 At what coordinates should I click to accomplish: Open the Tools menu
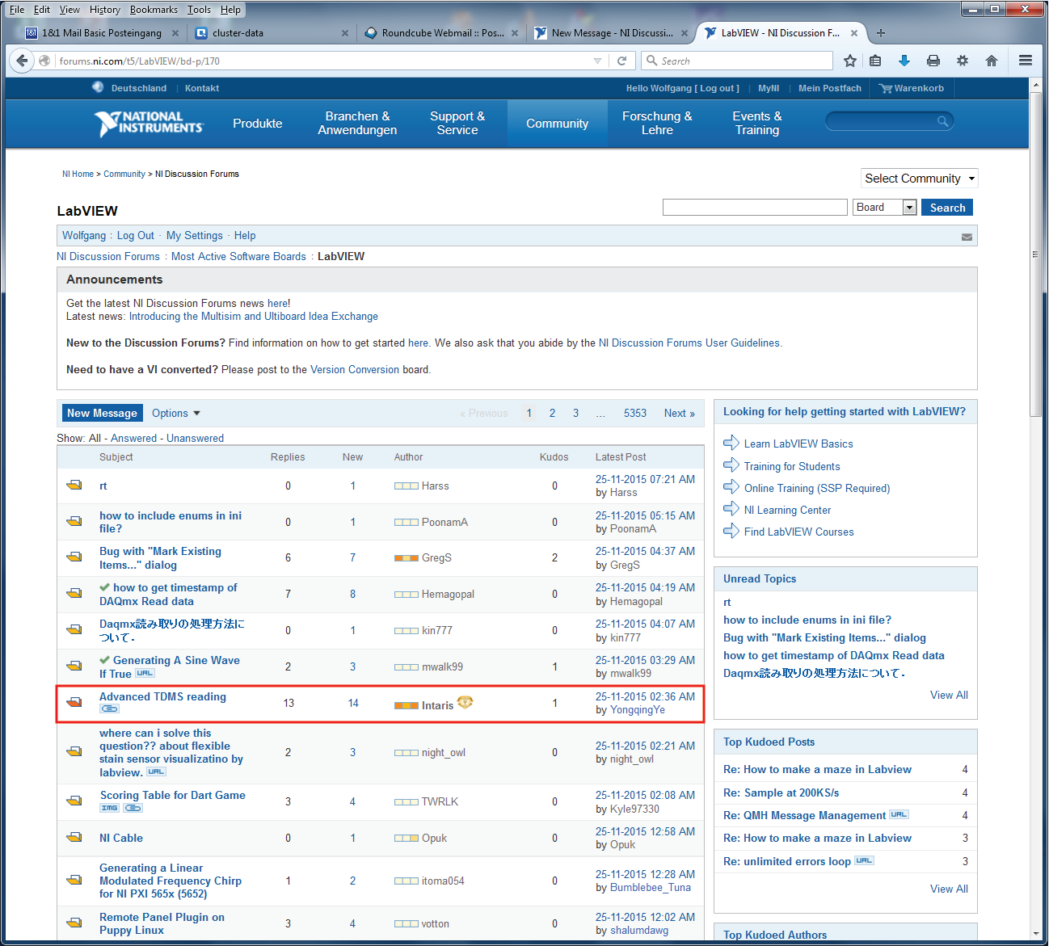pos(199,10)
